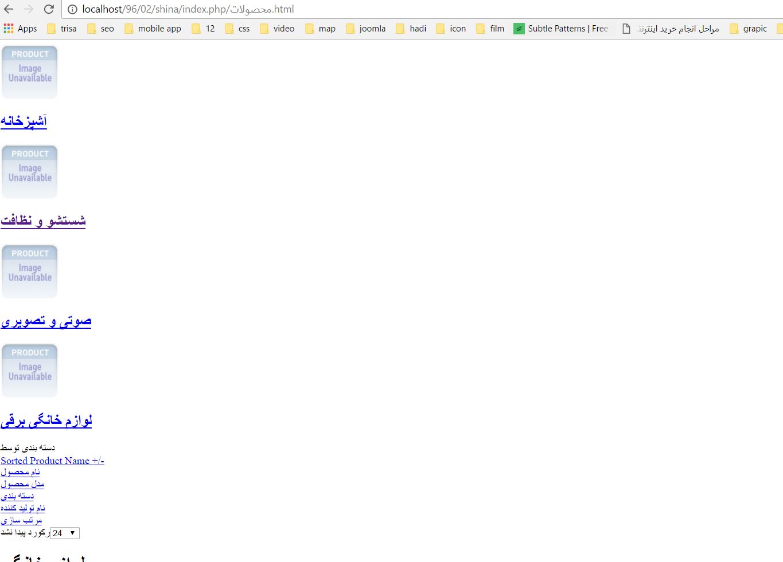Open the css bookmark folder
This screenshot has width=783, height=562.
(x=237, y=29)
